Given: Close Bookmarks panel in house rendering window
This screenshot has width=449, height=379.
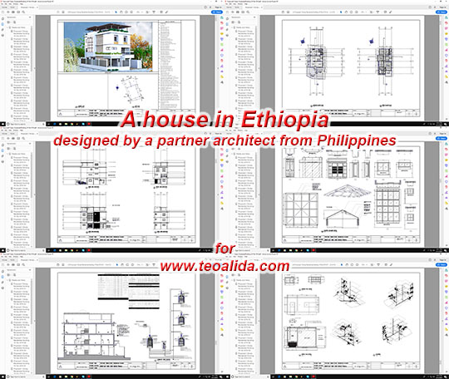Looking at the screenshot, I should 30,17.
